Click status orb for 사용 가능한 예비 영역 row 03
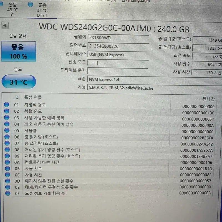 click(x=7, y=117)
